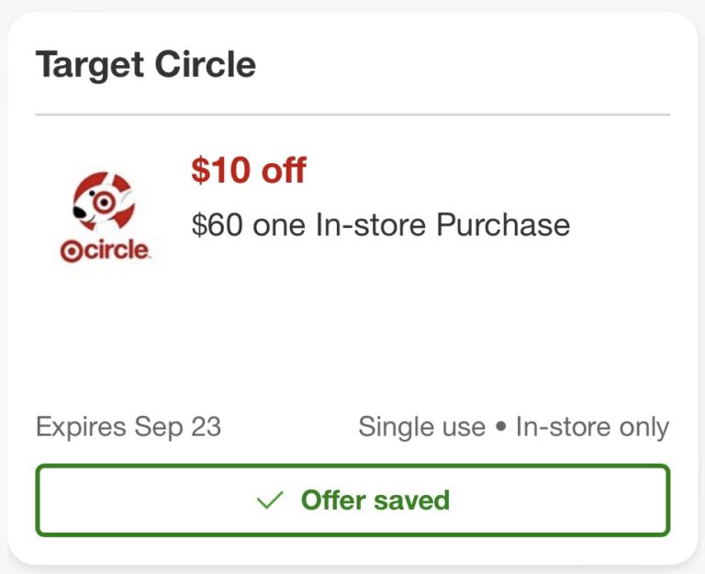
Task: Click the green checkmark icon
Action: (x=270, y=501)
